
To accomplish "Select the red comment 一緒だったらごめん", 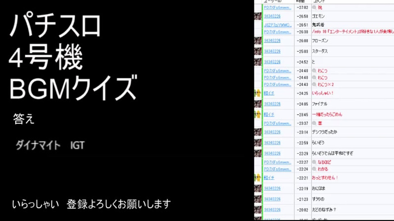I will pyautogui.click(x=327, y=115).
